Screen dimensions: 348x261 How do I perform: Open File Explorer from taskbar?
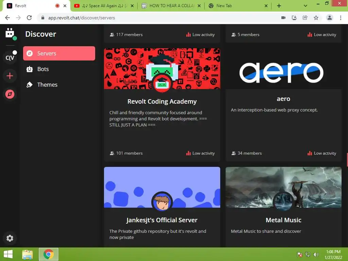(28, 254)
